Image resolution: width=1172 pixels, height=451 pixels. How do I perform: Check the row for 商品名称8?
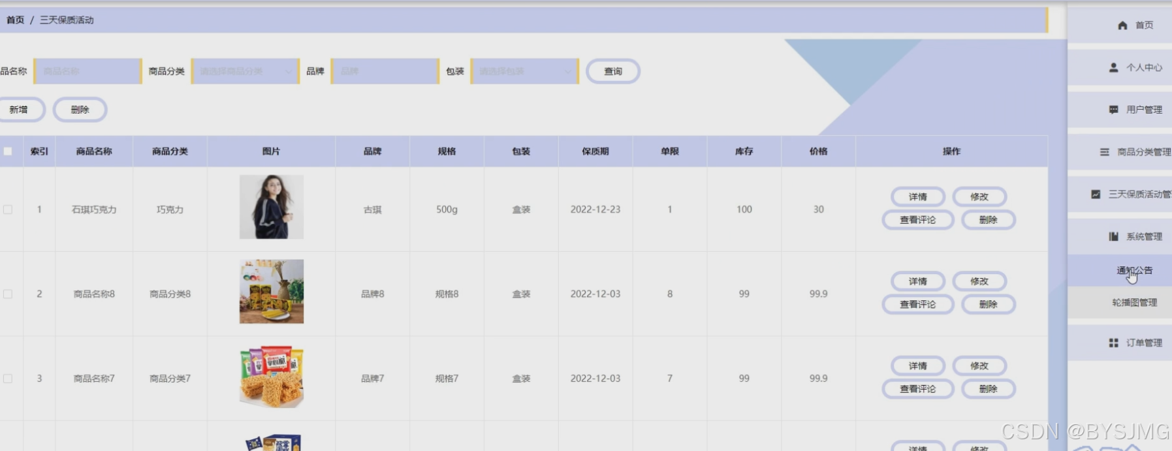[x=8, y=294]
